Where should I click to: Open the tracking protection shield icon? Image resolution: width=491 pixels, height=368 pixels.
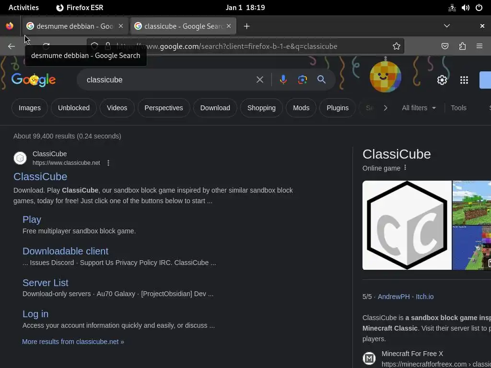pos(94,46)
